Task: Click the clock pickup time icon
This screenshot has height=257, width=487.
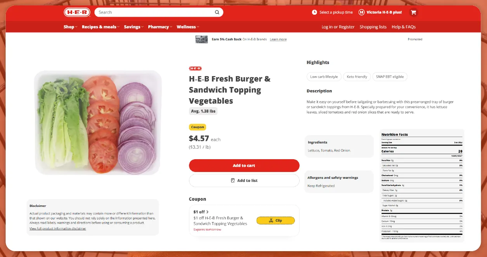Action: tap(314, 12)
